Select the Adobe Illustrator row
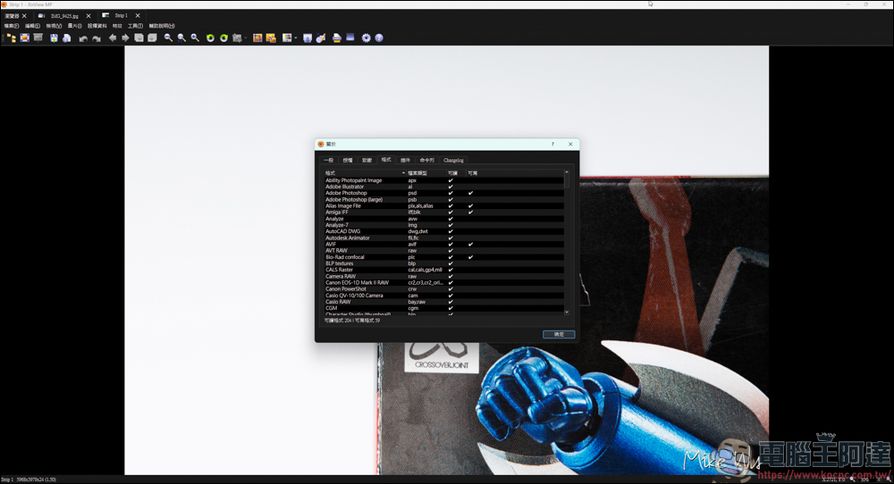Viewport: 894px width, 484px height. coord(443,187)
